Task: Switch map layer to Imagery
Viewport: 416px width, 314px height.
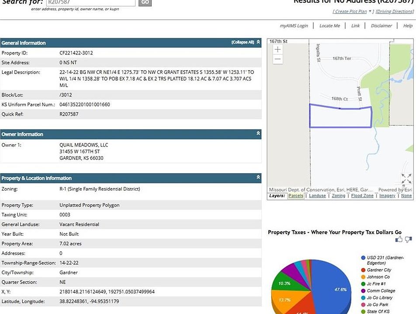Action: [387, 196]
